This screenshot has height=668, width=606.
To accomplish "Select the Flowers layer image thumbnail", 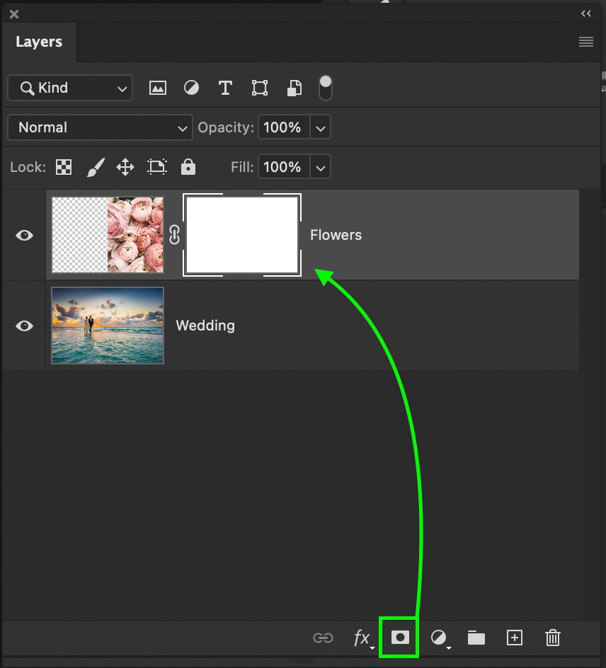I will click(x=108, y=235).
